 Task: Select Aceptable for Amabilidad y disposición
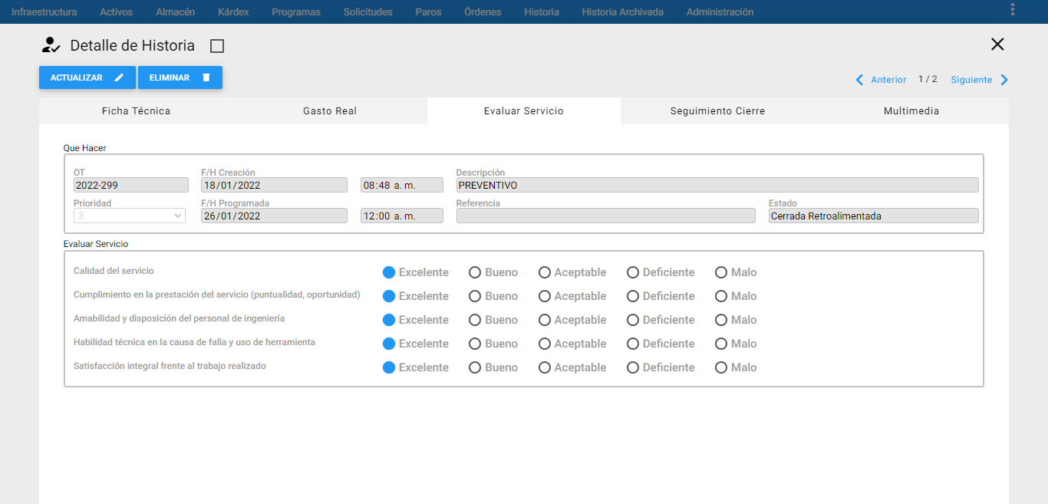[x=545, y=320]
